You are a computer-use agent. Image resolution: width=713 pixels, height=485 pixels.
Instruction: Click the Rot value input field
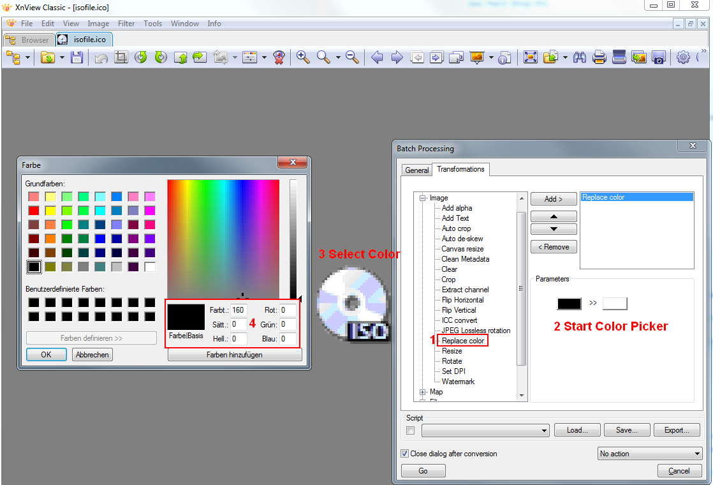(x=288, y=310)
